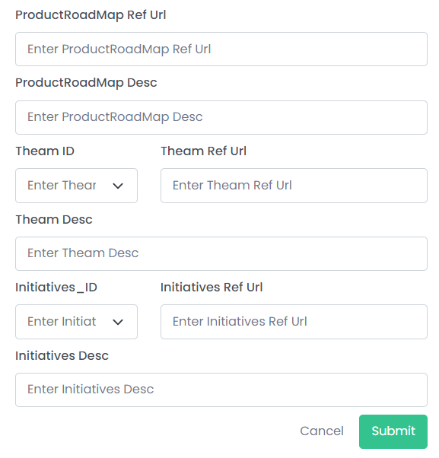Click the ProductRoadMap Ref Url label
The width and height of the screenshot is (439, 458).
click(91, 15)
